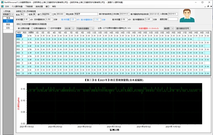The width and height of the screenshot is (213, 135).
Task: Open the 2021年 year dropdown
Action: (69, 28)
